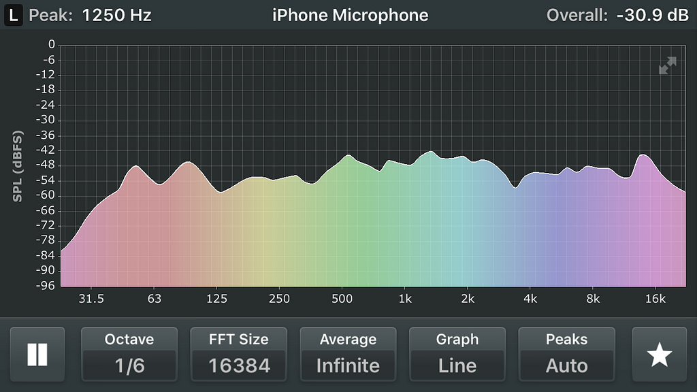Click the 0 dB top scale label
697x392 pixels.
(51, 45)
